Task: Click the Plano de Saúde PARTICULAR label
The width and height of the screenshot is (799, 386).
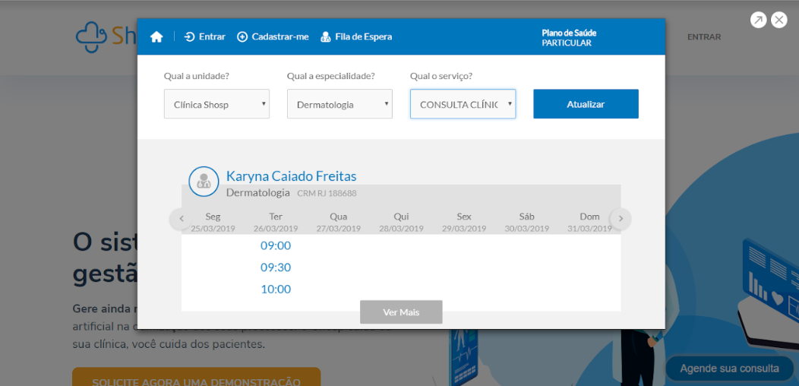Action: pos(569,38)
